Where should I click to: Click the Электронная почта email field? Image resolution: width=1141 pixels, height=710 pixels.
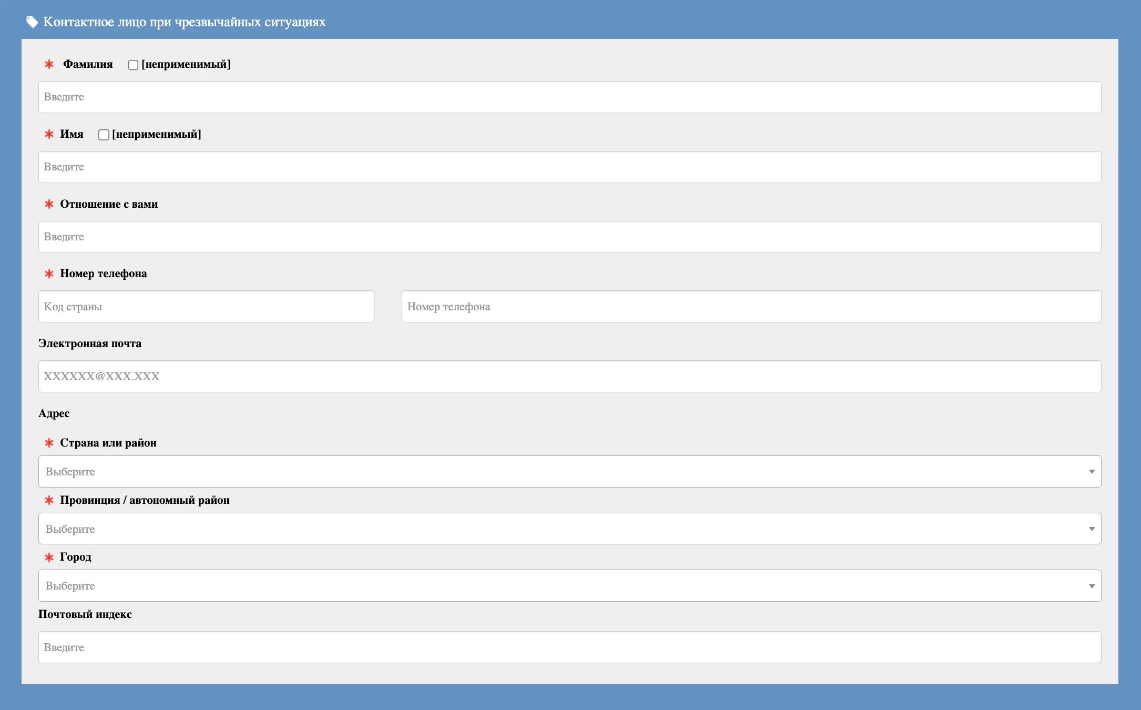tap(569, 376)
